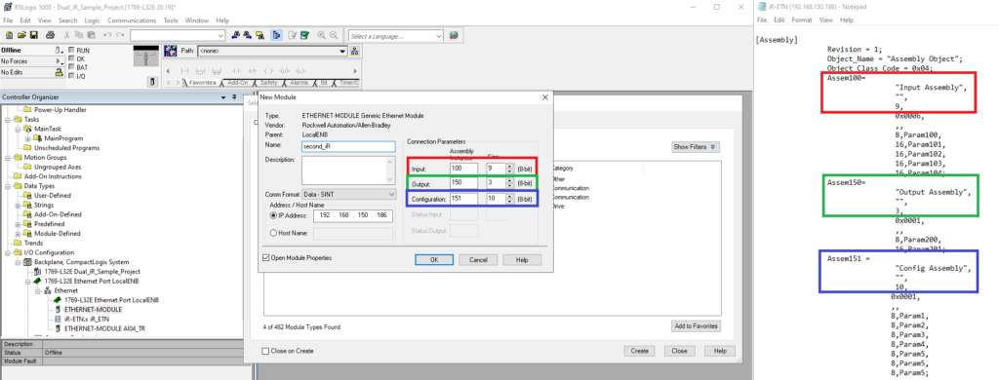Insert a Rung from the instruction toolbar
999x380 pixels.
185,71
